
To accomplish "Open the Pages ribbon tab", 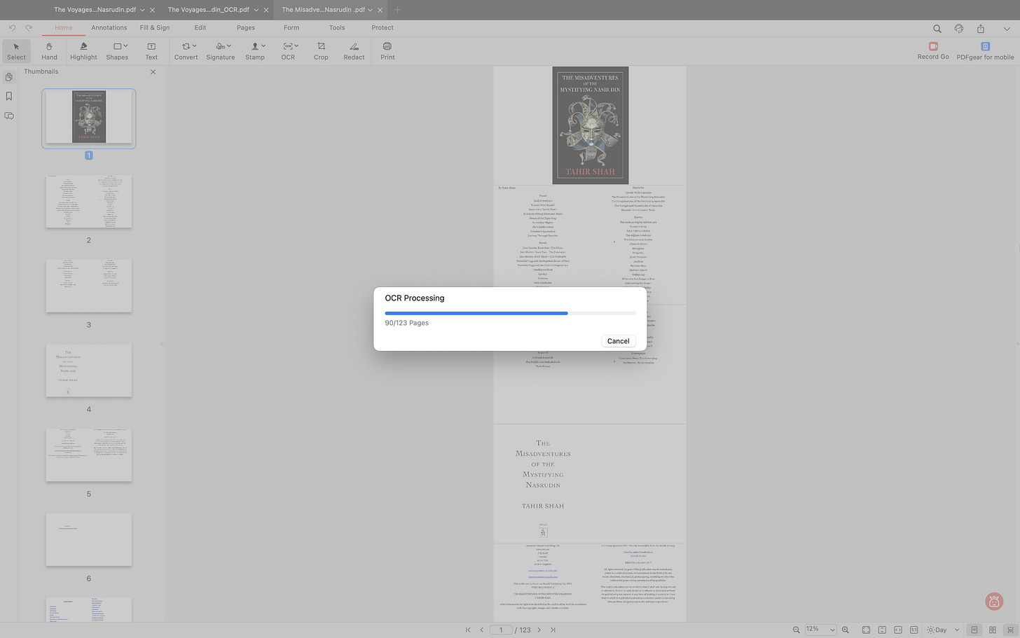I will (246, 28).
